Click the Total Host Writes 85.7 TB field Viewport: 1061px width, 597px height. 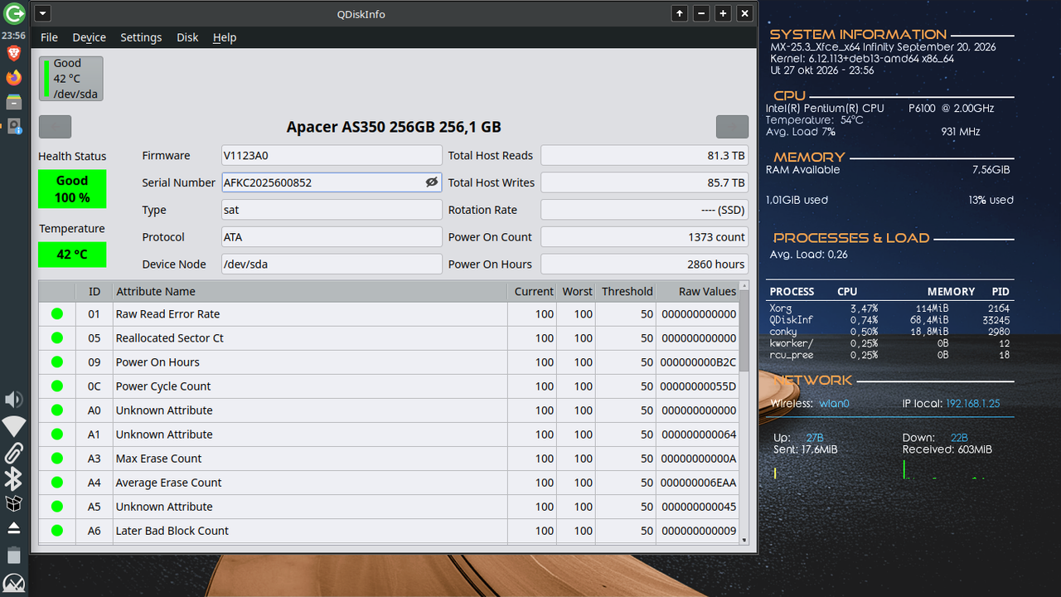[644, 182]
